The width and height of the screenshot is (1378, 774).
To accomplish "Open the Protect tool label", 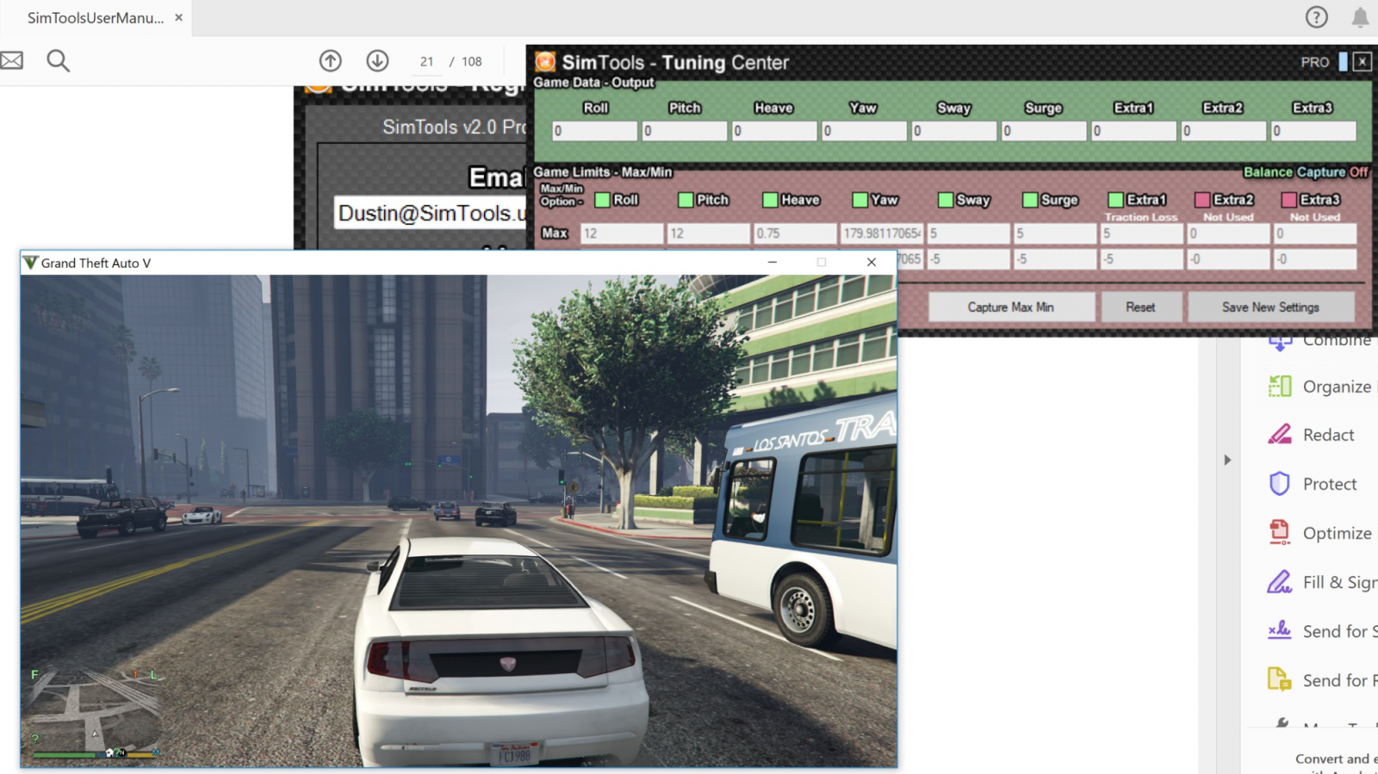I will point(1330,484).
